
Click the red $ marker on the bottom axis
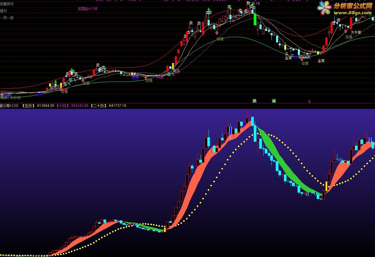tap(309, 102)
